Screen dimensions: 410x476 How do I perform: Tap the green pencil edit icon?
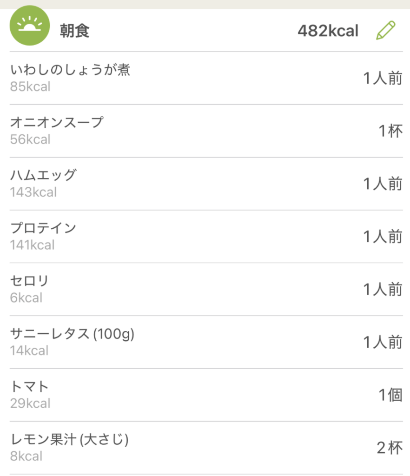tap(385, 31)
